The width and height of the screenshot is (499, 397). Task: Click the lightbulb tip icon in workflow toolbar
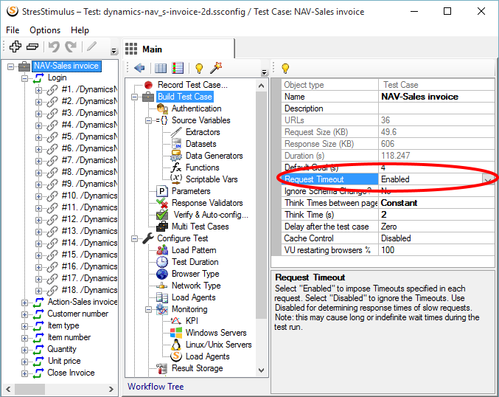click(199, 68)
